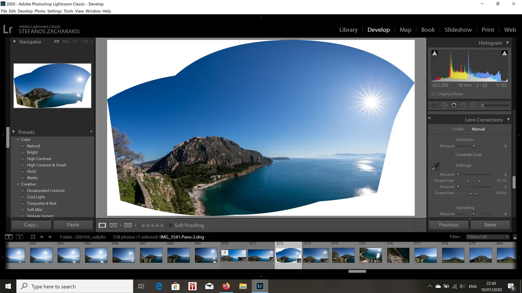Screen dimensions: 522x293
Task: Open the toolbar content dropdown arrow
Action: 420,225
